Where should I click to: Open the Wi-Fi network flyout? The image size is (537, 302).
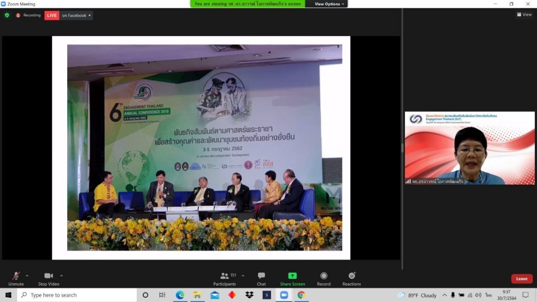pyautogui.click(x=470, y=295)
